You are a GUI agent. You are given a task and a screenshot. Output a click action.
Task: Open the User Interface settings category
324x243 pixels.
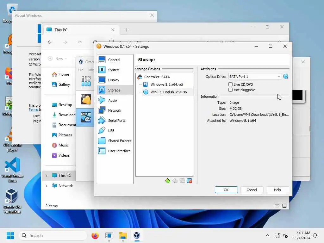115,151
